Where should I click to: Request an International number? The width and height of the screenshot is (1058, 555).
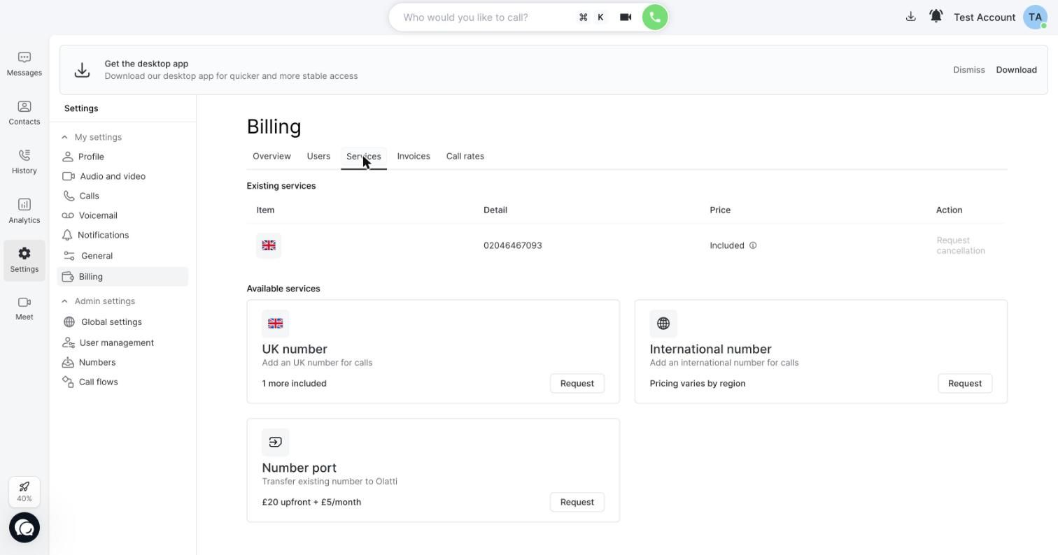965,384
